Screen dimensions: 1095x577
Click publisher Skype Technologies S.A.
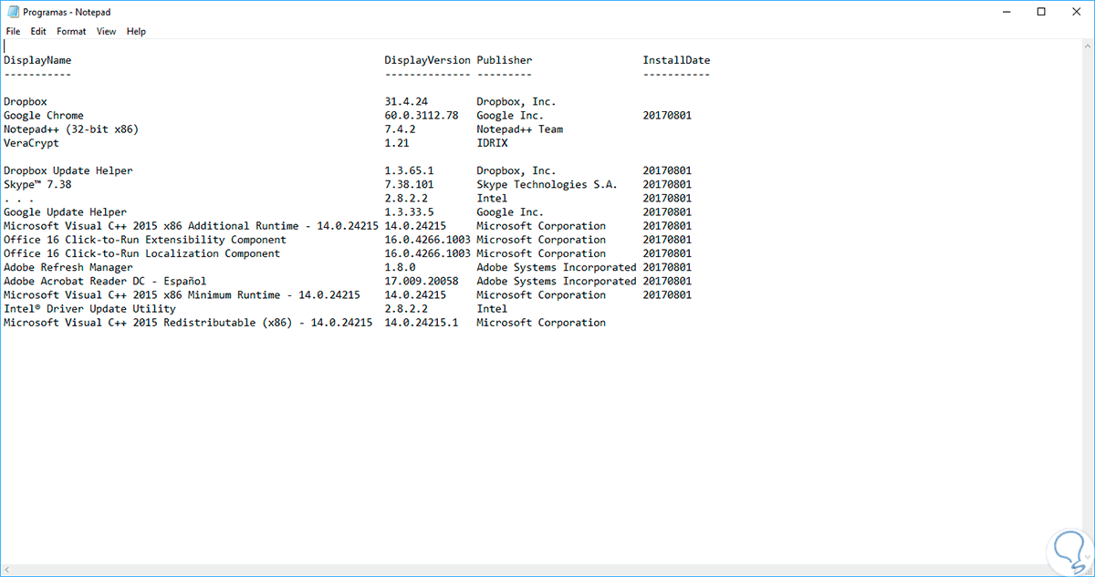tap(547, 184)
